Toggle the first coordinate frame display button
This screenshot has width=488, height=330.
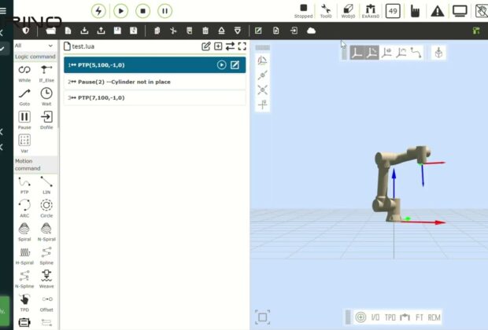(x=356, y=53)
